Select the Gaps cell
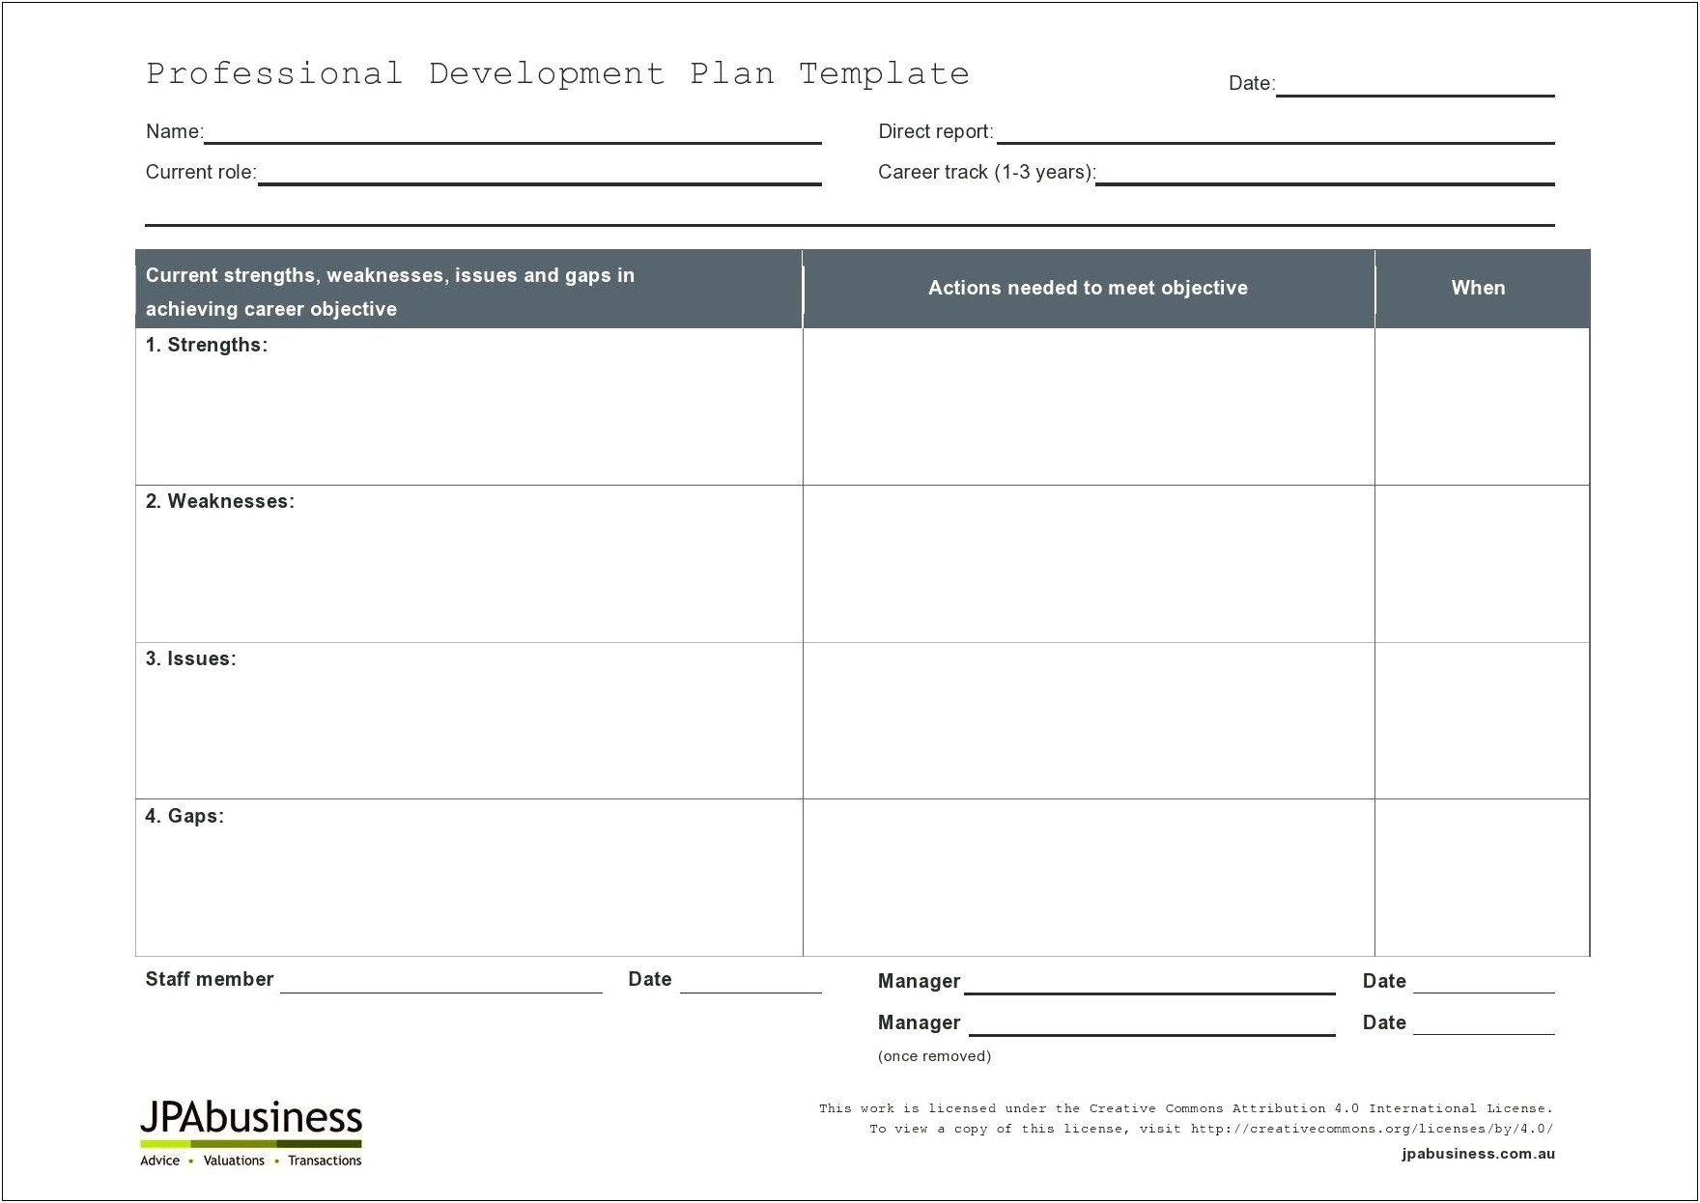 click(x=468, y=878)
